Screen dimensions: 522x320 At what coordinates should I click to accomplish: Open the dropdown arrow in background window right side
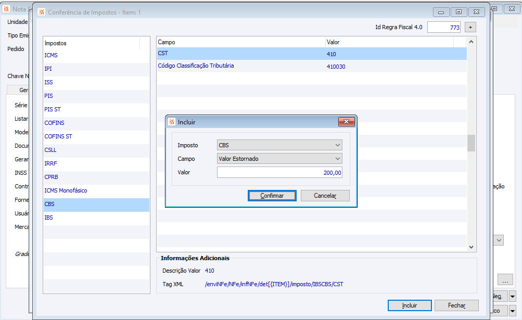pyautogui.click(x=499, y=240)
